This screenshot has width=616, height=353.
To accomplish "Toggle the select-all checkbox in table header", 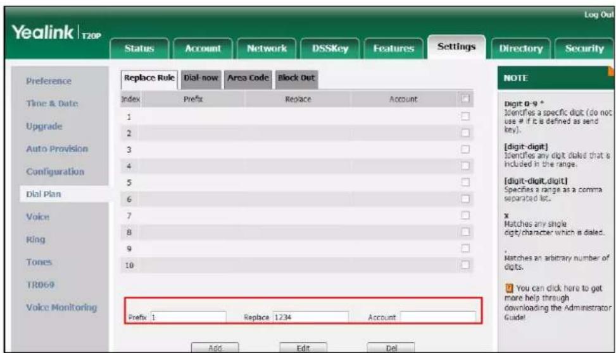I will coord(465,99).
